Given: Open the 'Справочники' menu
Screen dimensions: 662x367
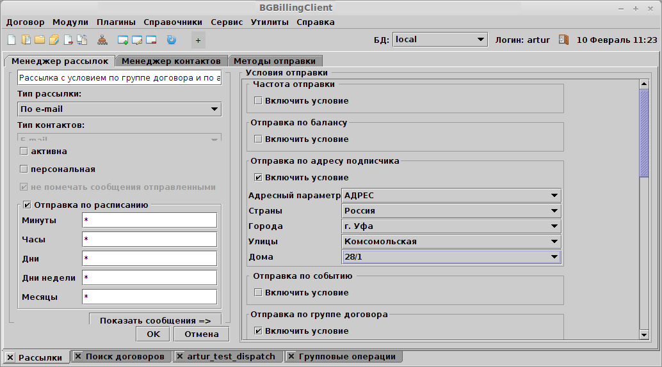Looking at the screenshot, I should [173, 22].
